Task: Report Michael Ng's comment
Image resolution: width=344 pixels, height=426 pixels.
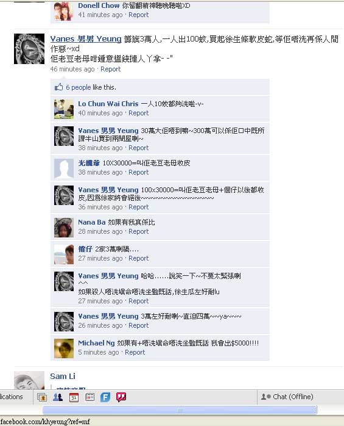Action: tap(135, 352)
